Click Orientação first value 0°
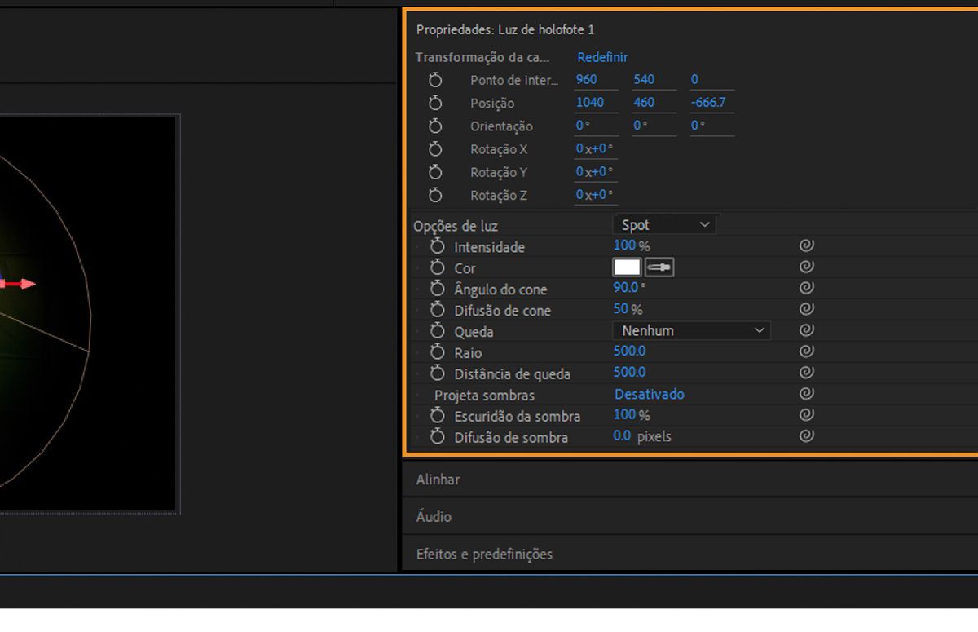Screen dimensions: 978x632 (583, 125)
